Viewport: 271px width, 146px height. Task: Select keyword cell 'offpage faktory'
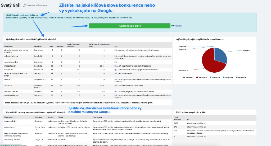click(10, 66)
